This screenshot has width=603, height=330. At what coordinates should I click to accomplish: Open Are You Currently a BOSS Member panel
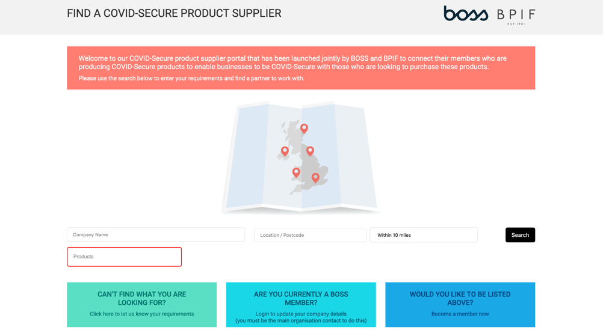pos(301,305)
